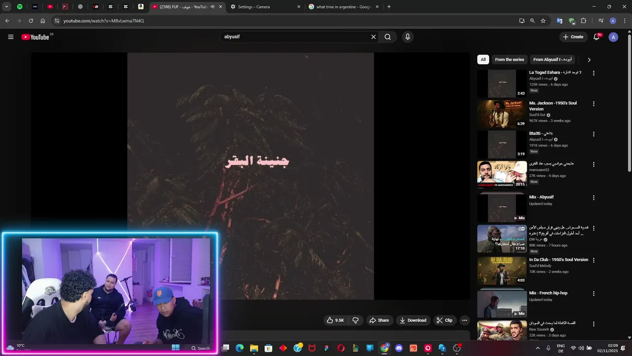The height and width of the screenshot is (356, 632).
Task: Open options for Ms. Jackson video
Action: tap(593, 104)
